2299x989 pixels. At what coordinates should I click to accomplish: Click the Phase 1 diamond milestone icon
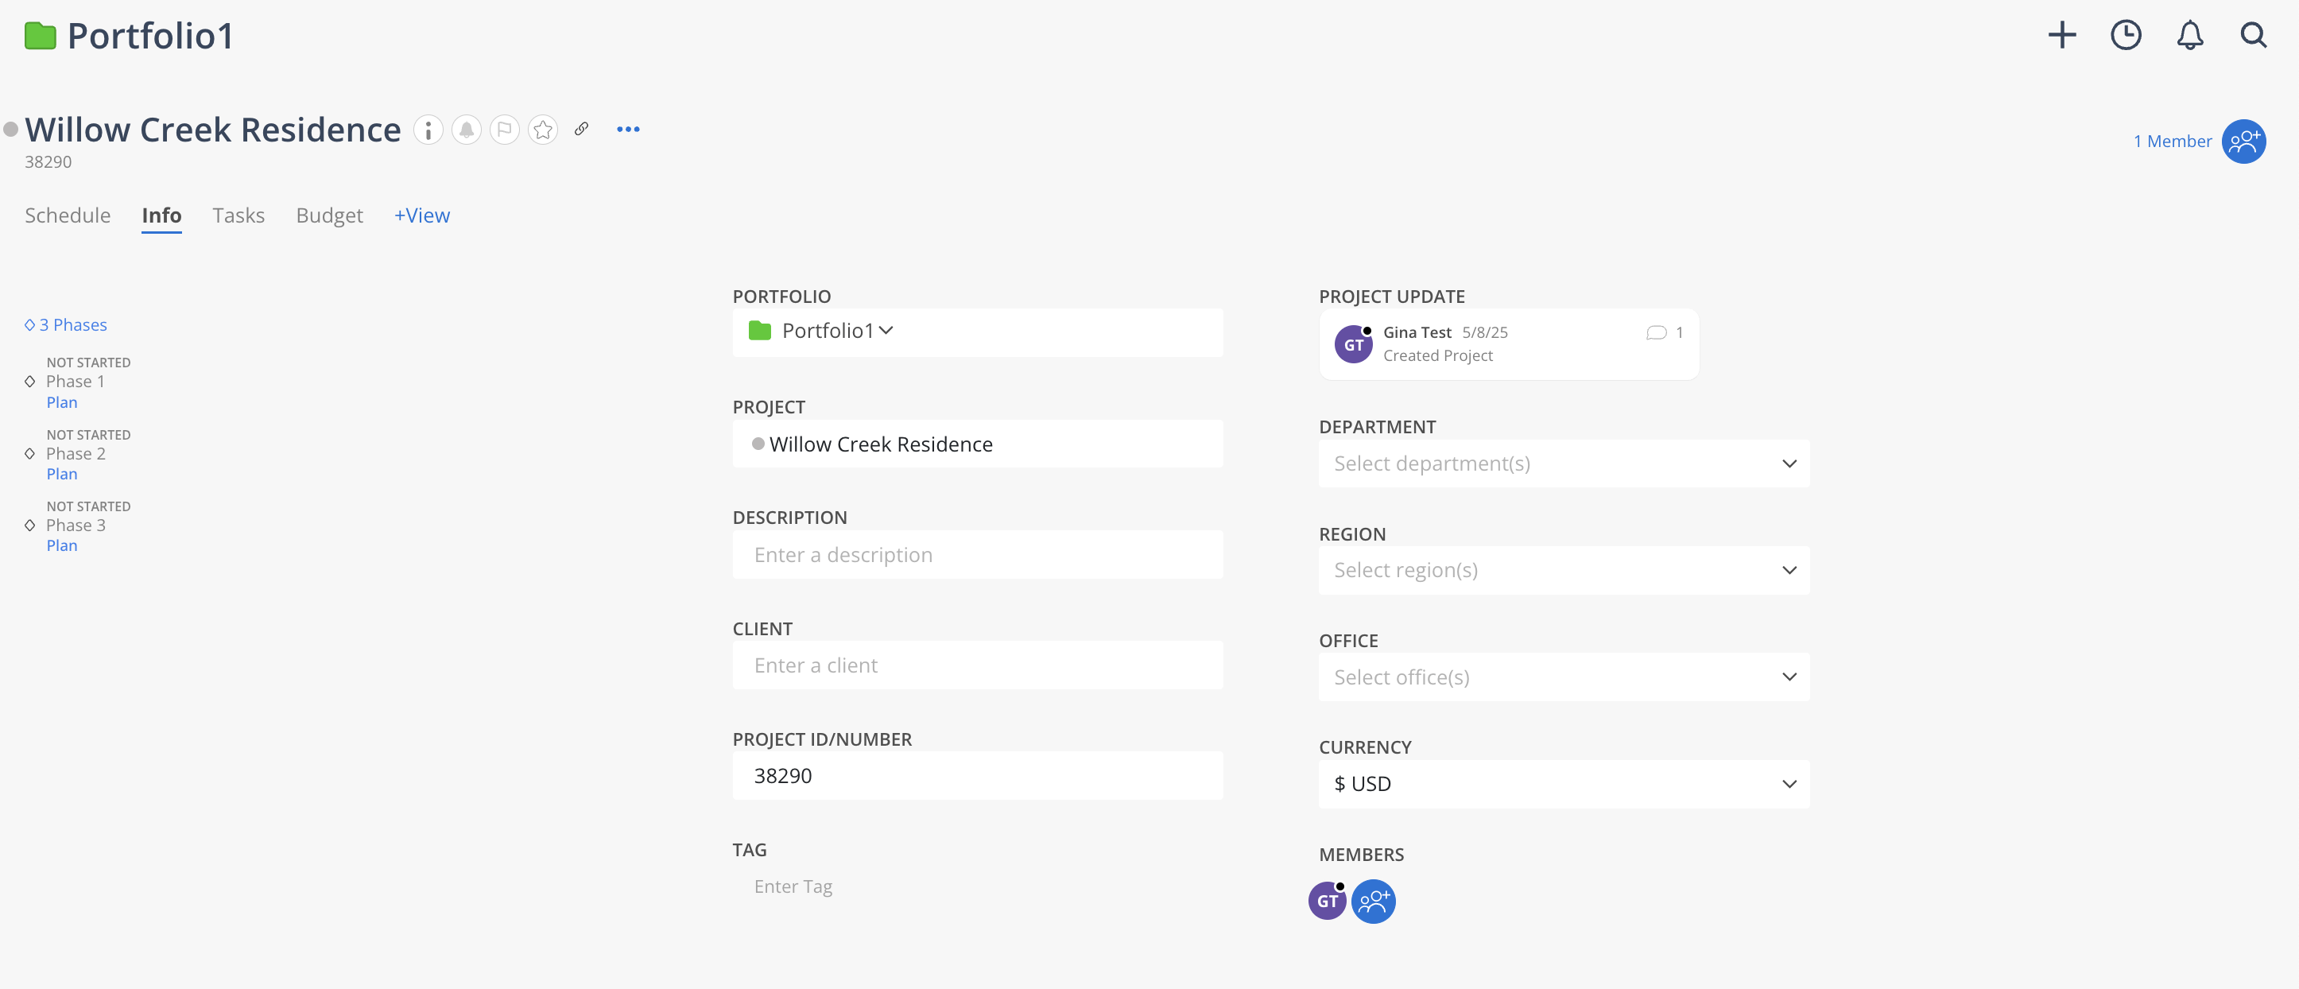click(x=30, y=382)
